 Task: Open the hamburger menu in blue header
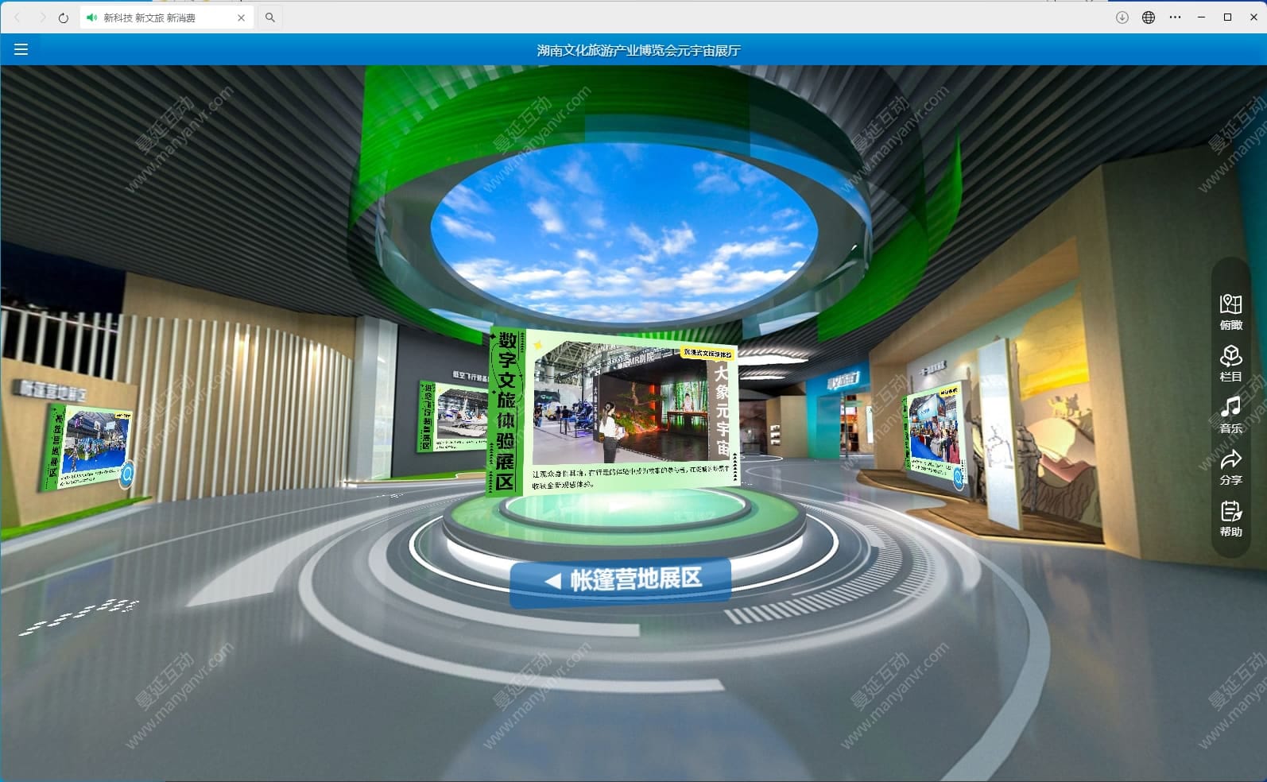(21, 49)
